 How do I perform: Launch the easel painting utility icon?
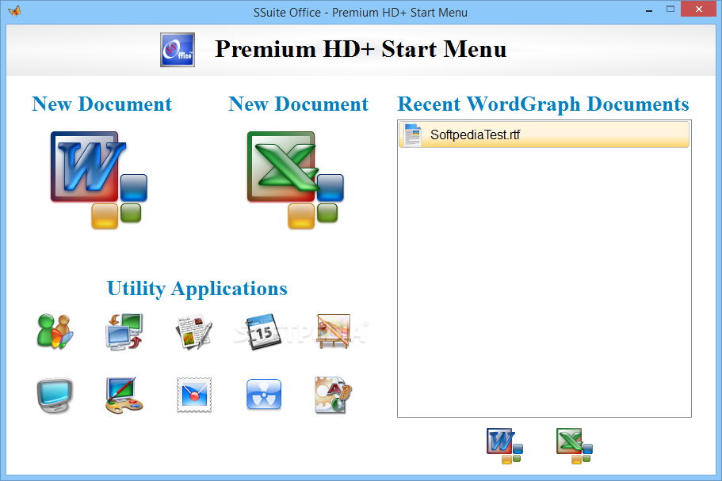[x=334, y=331]
